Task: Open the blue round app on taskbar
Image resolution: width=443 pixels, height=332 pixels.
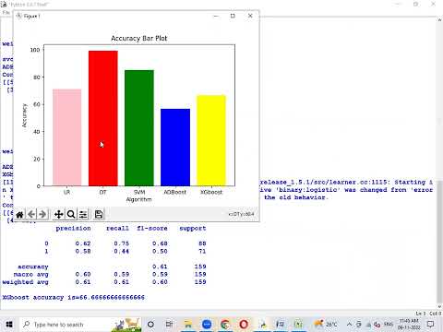Action: pos(207,325)
